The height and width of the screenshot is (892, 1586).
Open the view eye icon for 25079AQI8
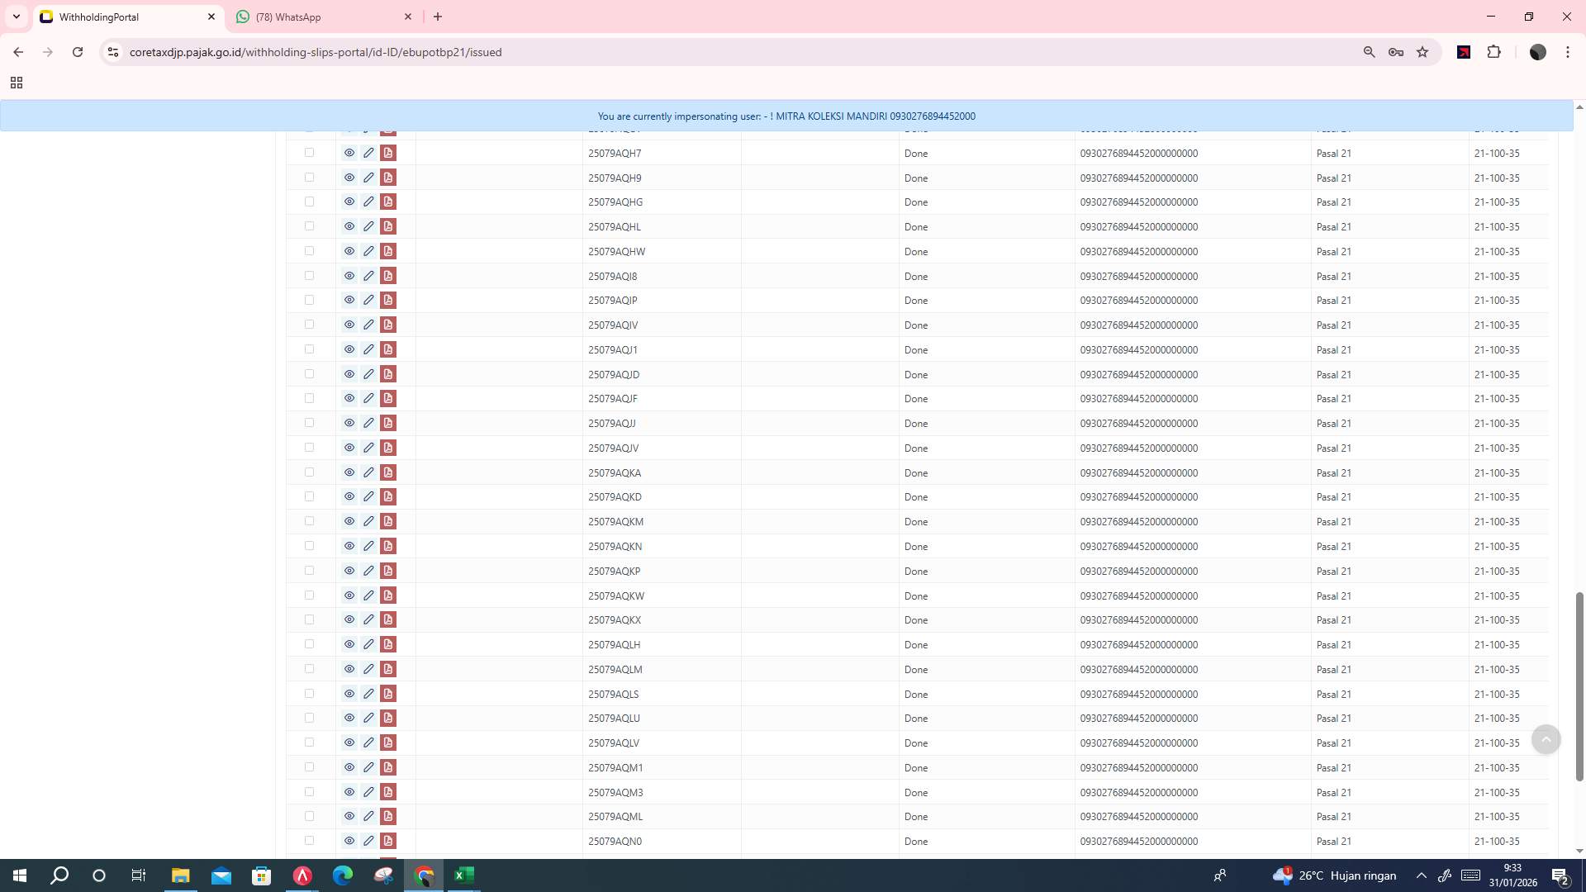(x=349, y=276)
